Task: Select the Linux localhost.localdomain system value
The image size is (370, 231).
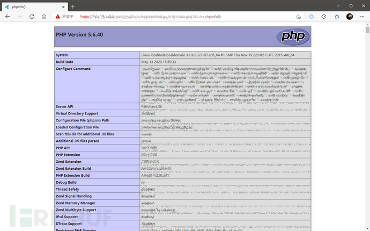Action: 218,55
